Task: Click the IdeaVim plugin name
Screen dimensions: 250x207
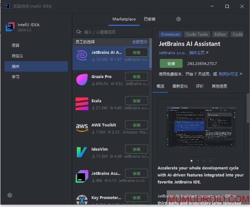Action: 100,149
